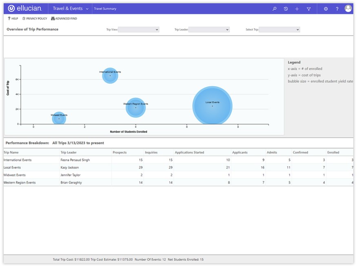Open the settings gear icon

click(326, 9)
